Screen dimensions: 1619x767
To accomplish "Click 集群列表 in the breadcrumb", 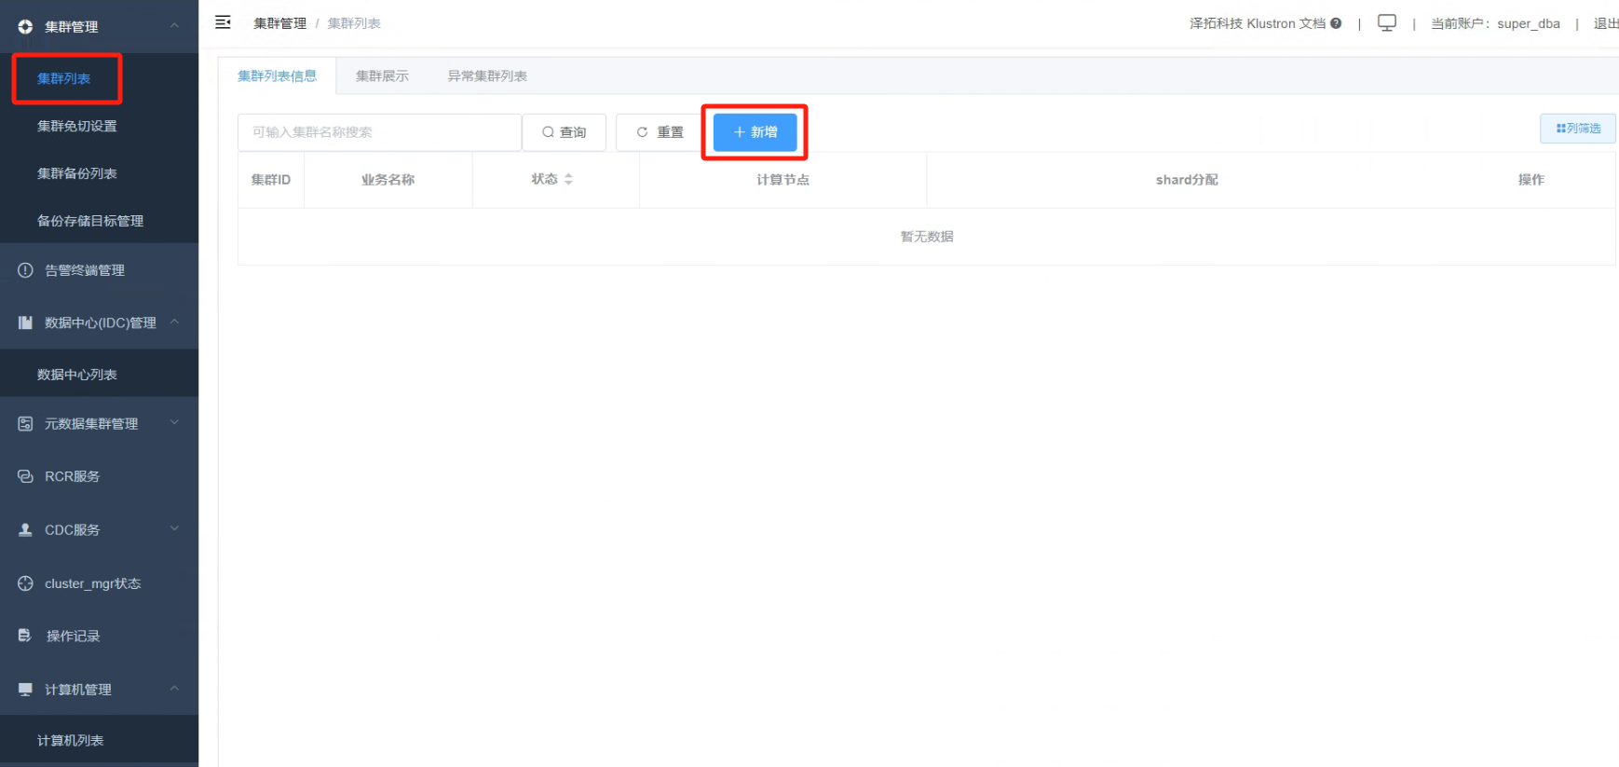I will click(354, 23).
